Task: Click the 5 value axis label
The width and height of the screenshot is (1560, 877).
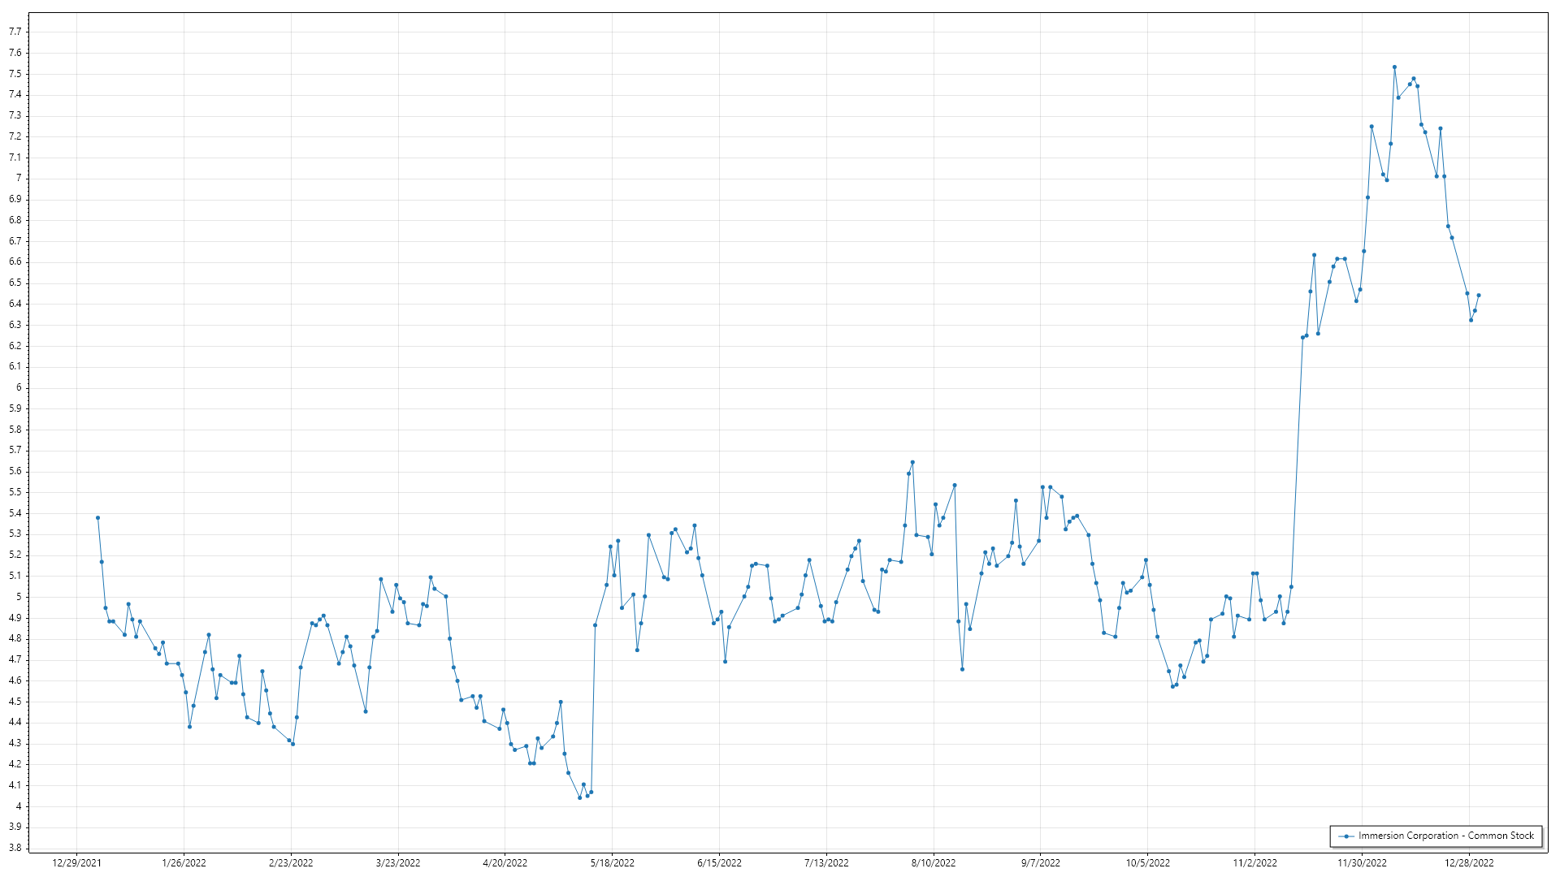Action: coord(19,597)
